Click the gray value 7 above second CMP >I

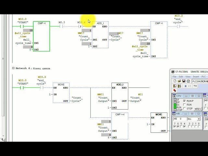(x=145, y=30)
